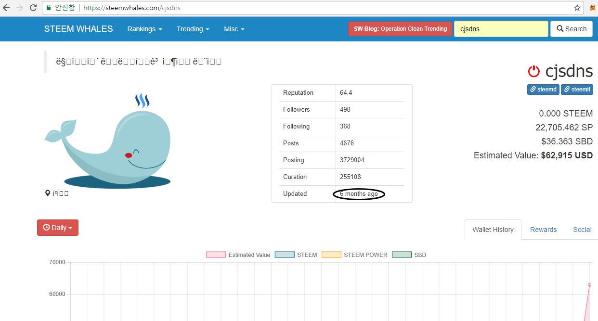The height and width of the screenshot is (321, 598).
Task: Click the red power icon beside cjsdns
Action: coord(534,72)
